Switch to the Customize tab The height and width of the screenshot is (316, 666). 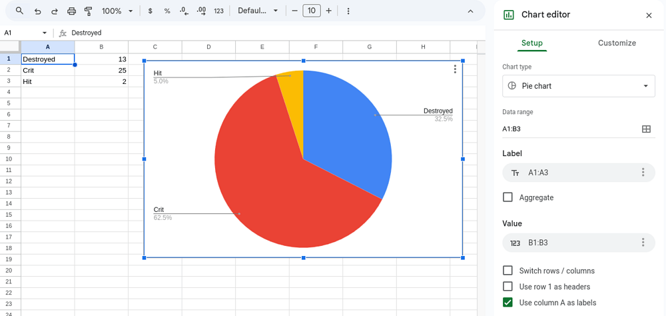tap(617, 43)
